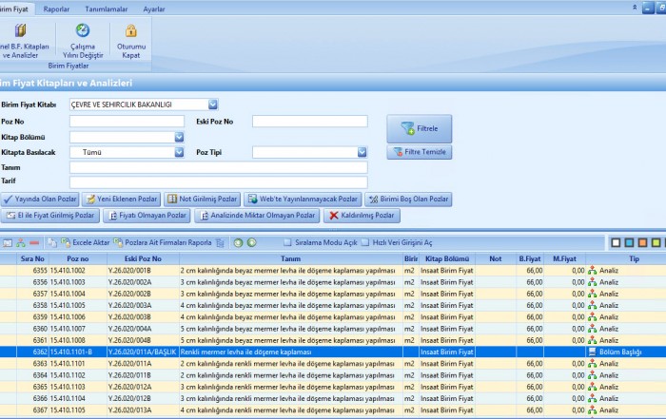Select the orange color swatch
Image resolution: width=666 pixels, height=419 pixels.
coord(643,242)
